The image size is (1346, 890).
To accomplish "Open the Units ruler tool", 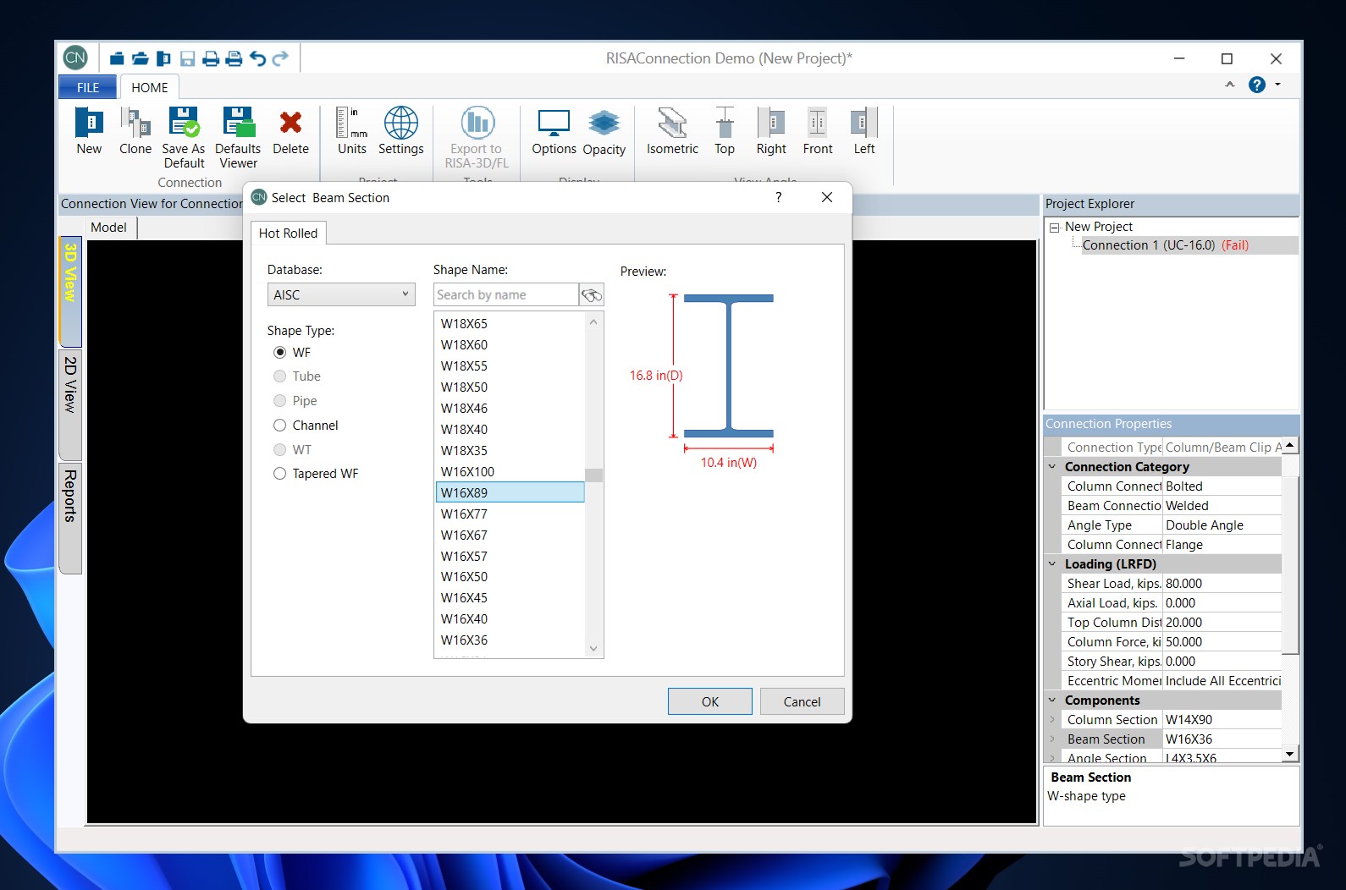I will coord(352,124).
